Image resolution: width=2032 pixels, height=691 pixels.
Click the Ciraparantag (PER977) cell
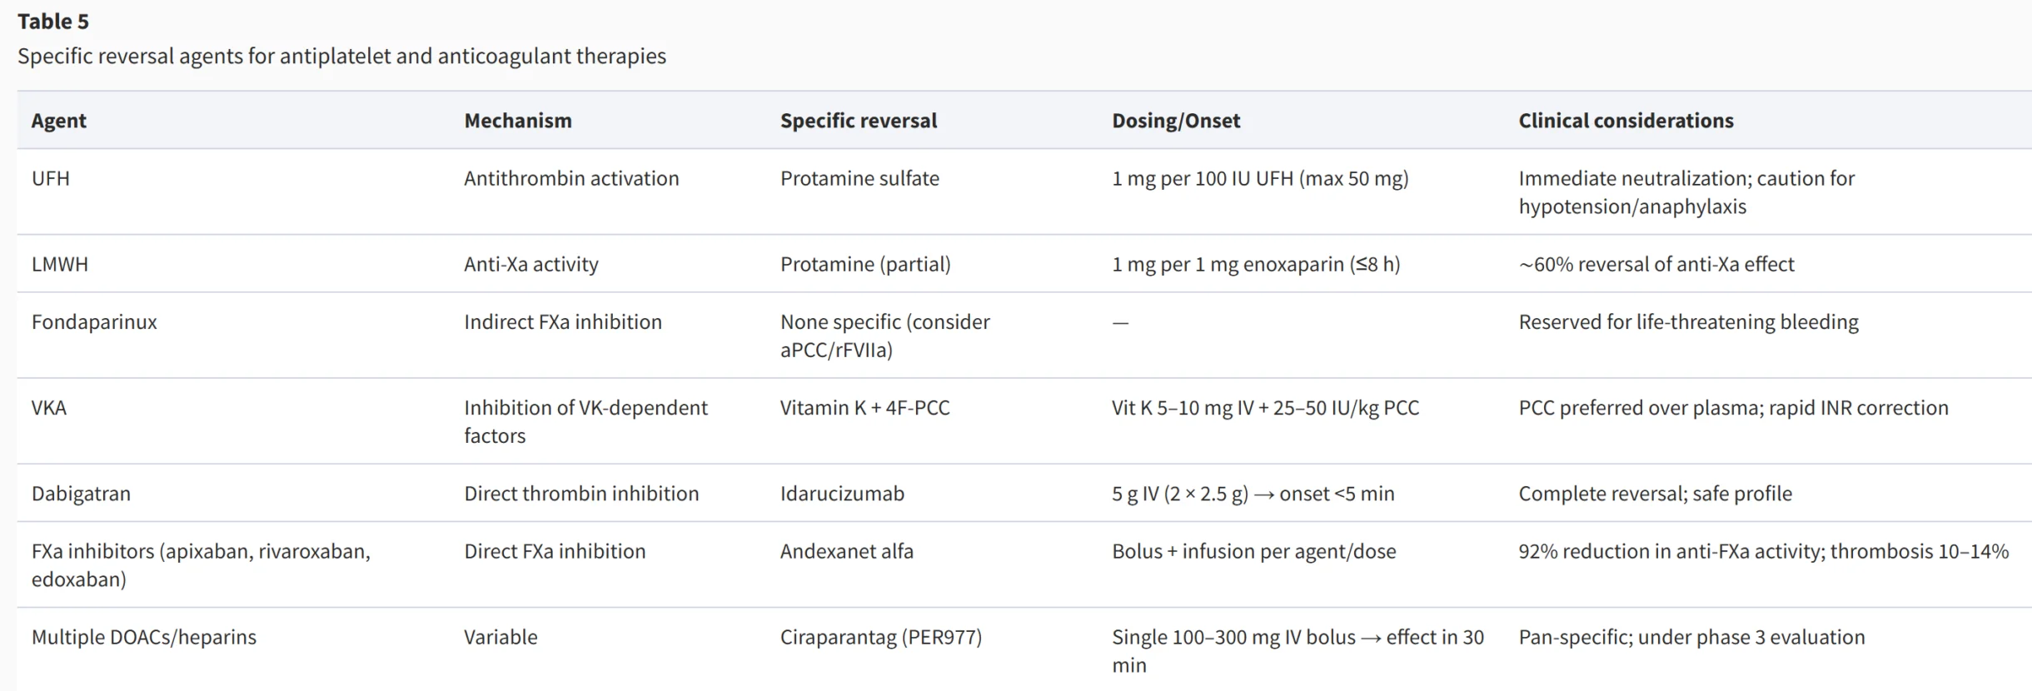point(881,637)
